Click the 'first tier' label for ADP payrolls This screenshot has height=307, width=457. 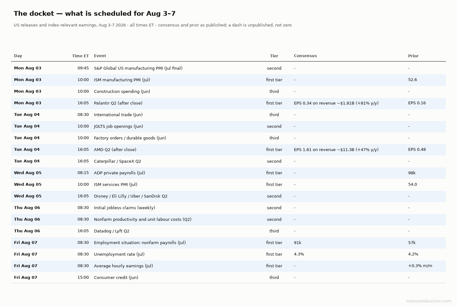tap(274, 173)
